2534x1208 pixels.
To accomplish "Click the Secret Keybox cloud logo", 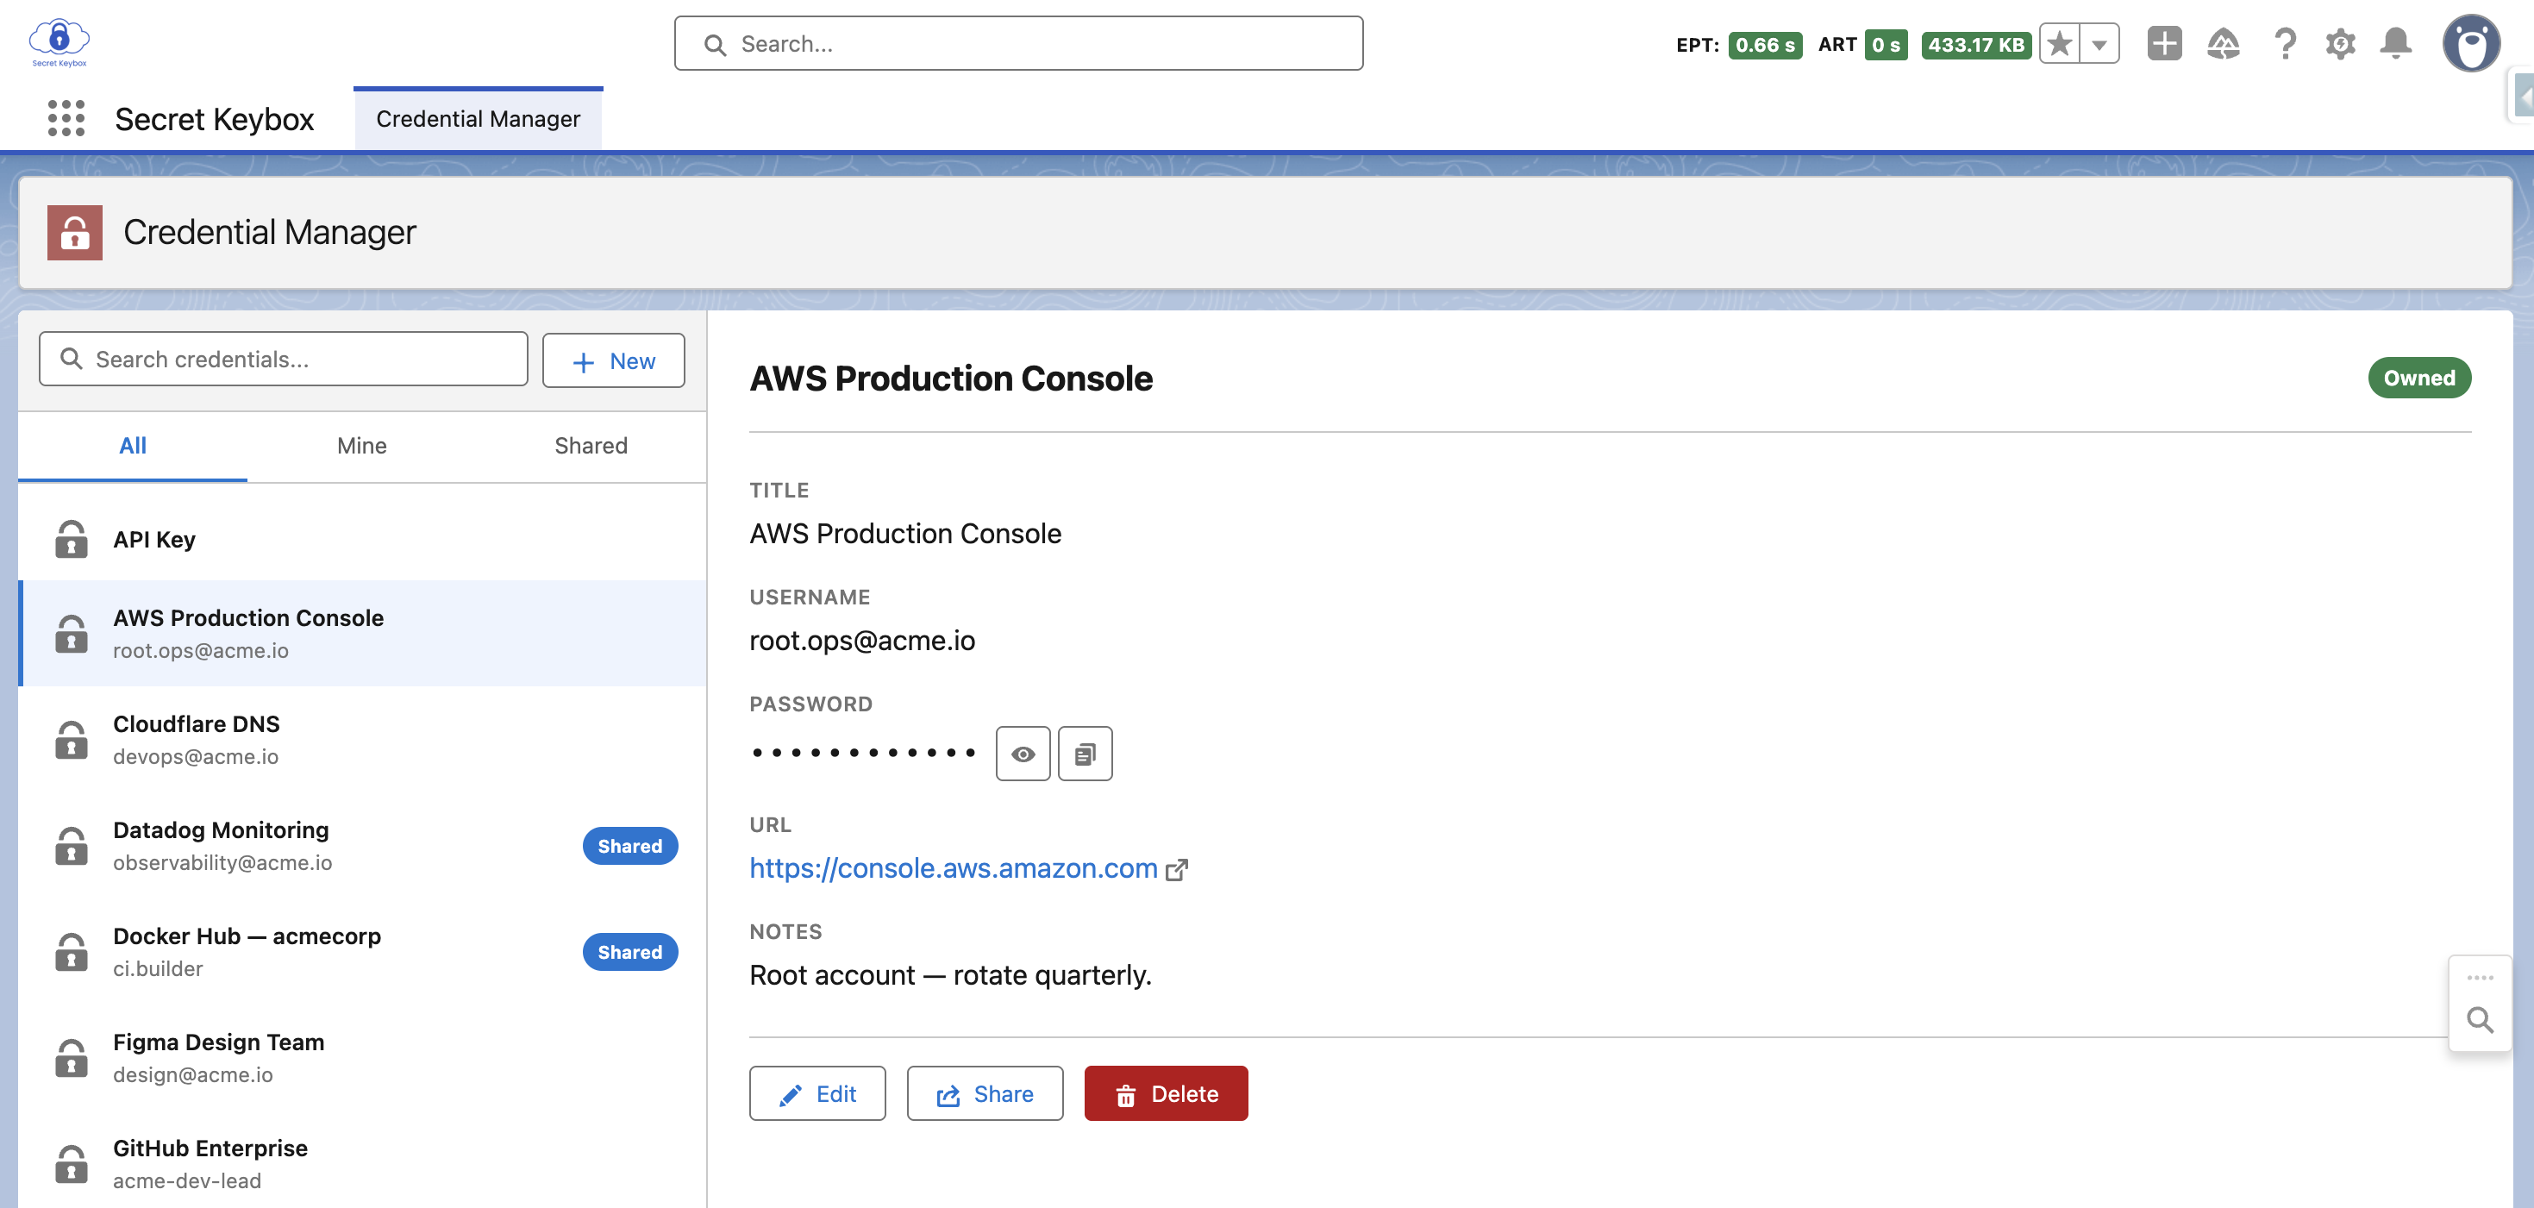I will [59, 42].
